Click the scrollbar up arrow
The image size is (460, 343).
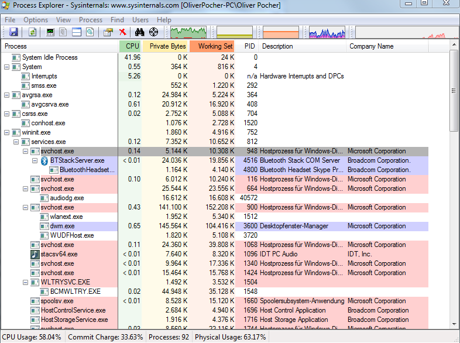pyautogui.click(x=454, y=45)
